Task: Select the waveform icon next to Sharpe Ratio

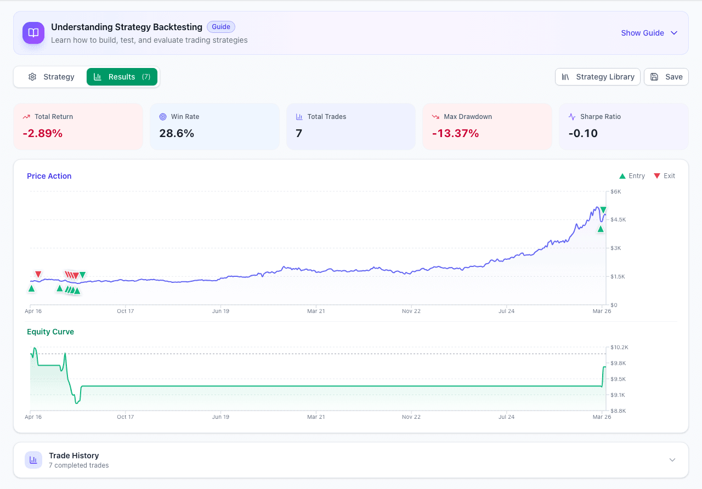Action: click(571, 116)
